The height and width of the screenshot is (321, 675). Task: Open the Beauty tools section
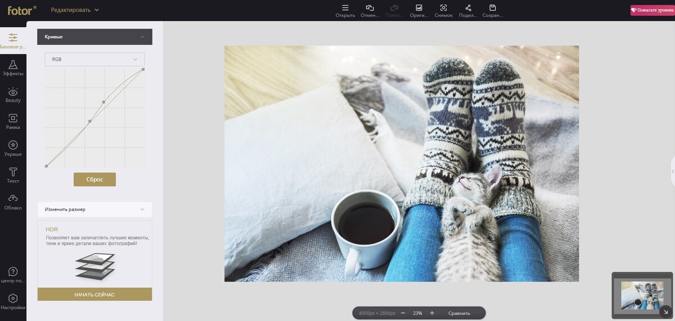pos(13,95)
